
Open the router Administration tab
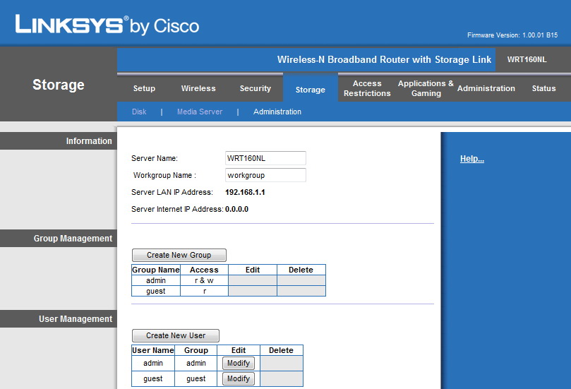486,88
